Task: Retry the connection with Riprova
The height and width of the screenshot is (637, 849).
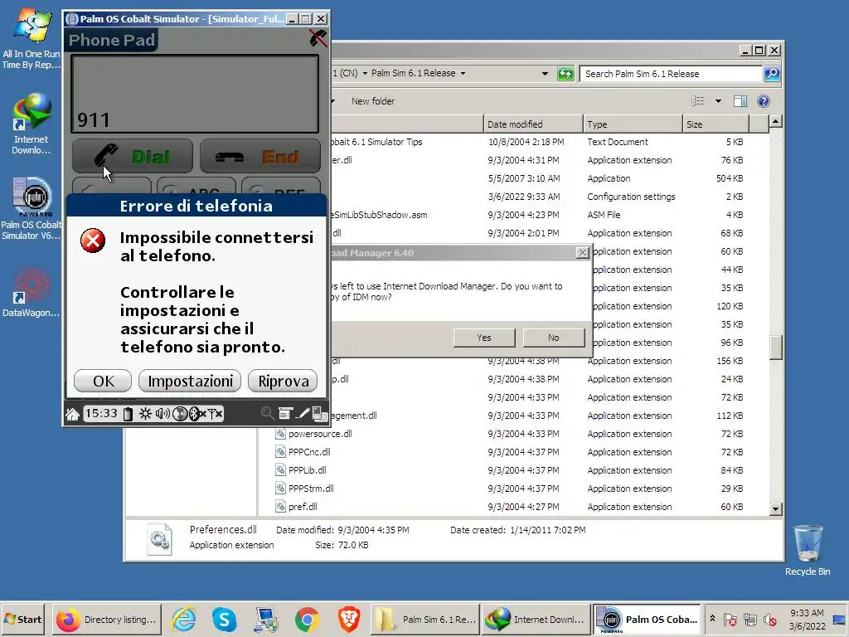Action: 284,382
